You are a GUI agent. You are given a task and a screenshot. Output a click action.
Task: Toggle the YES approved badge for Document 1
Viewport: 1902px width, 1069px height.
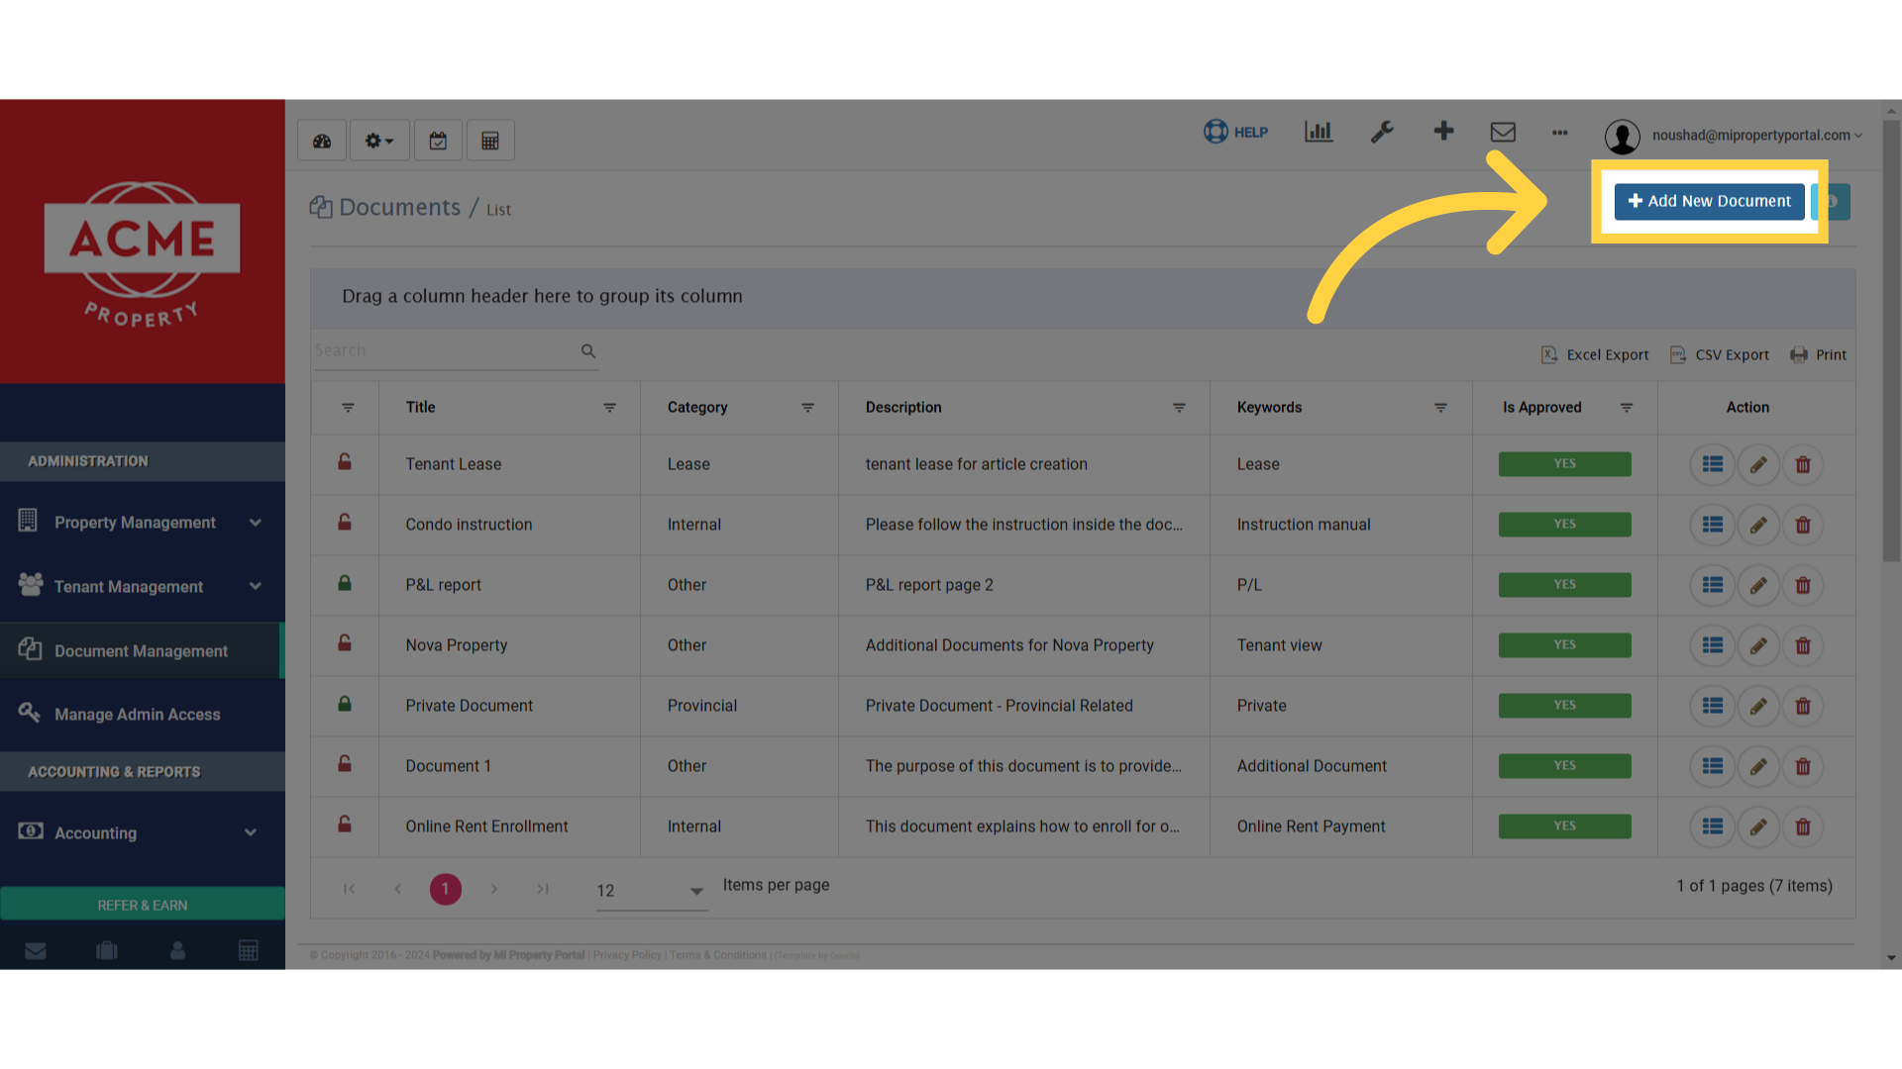click(1564, 766)
